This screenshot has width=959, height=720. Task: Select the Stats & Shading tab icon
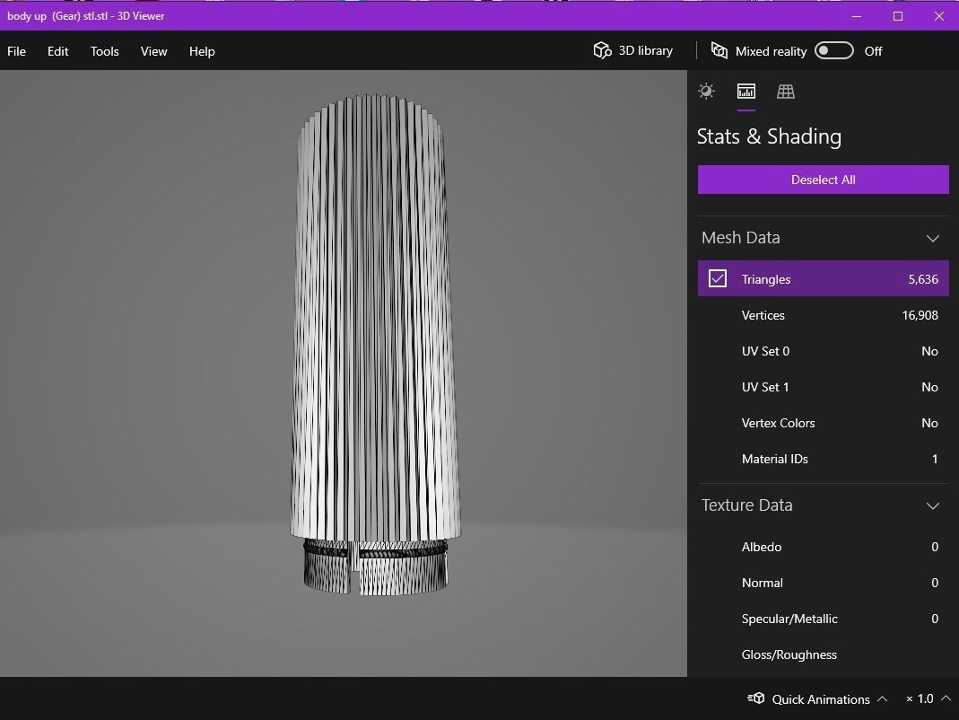746,92
